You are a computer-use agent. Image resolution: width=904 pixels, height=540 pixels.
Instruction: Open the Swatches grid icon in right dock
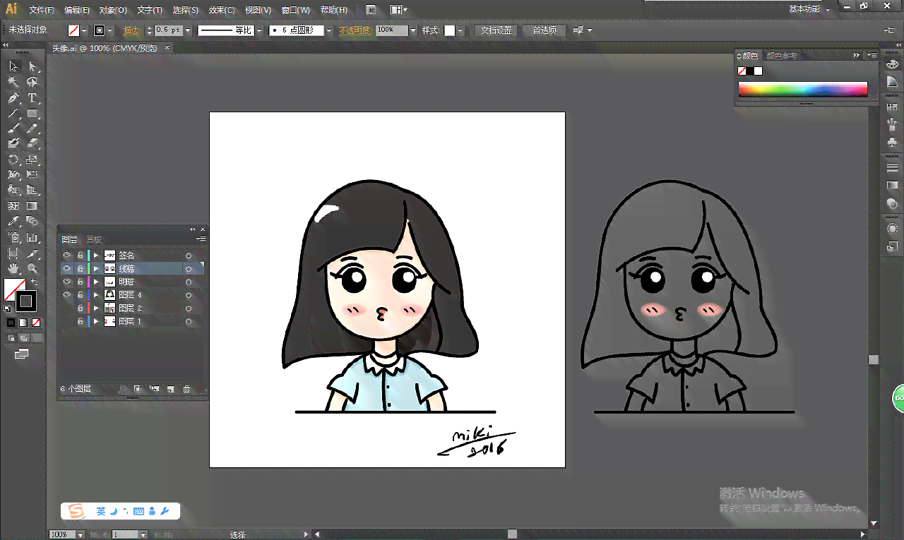(x=892, y=108)
